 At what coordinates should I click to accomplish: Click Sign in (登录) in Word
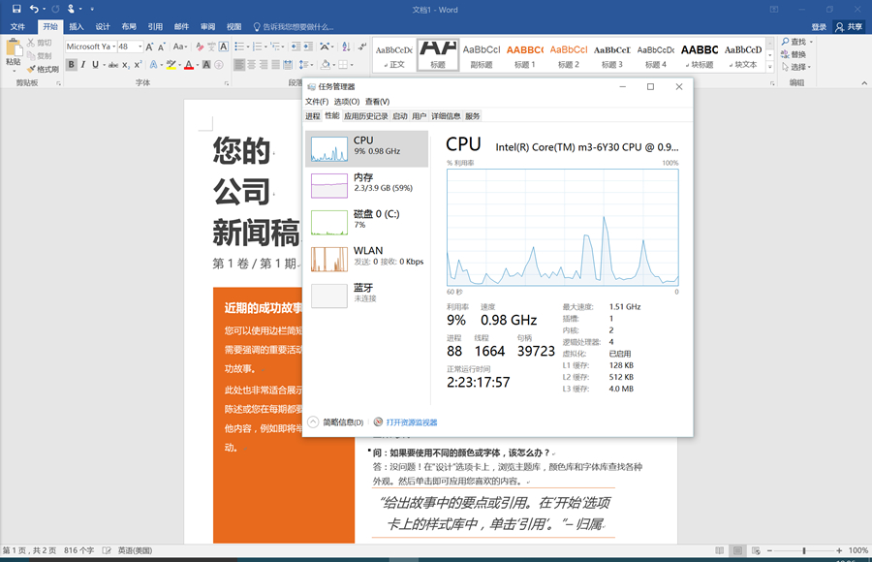(x=819, y=27)
